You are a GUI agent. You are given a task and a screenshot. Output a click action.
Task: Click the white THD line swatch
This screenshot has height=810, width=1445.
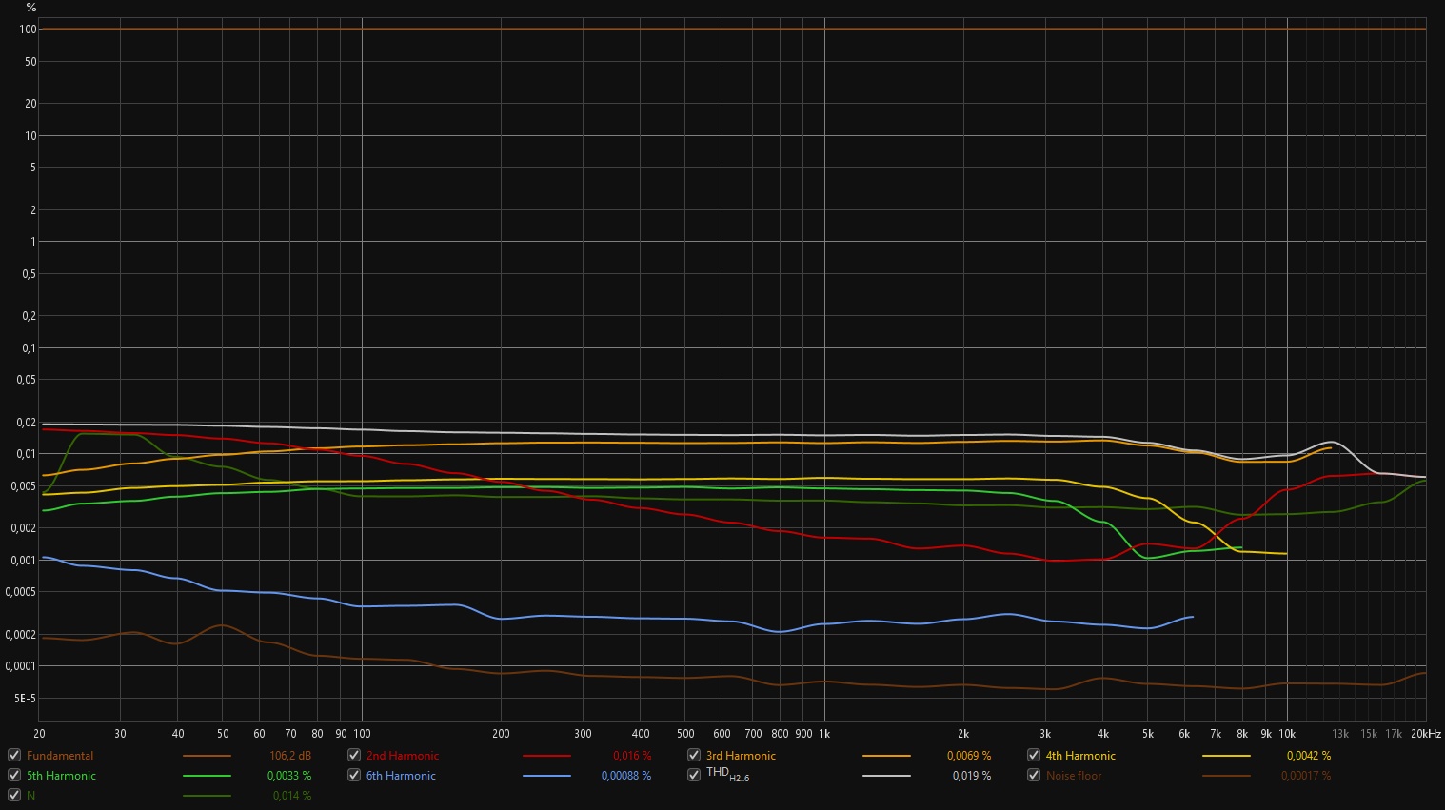point(886,776)
